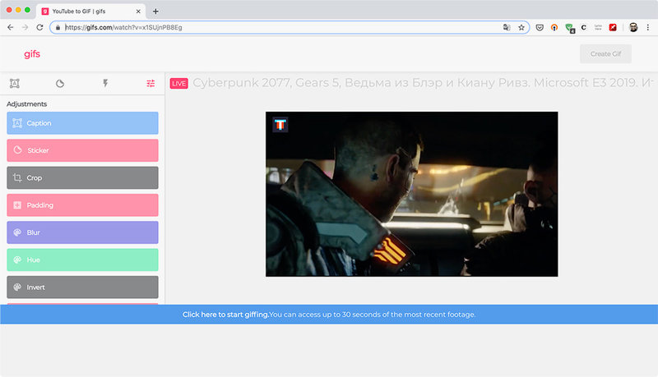Reload the page

39,27
